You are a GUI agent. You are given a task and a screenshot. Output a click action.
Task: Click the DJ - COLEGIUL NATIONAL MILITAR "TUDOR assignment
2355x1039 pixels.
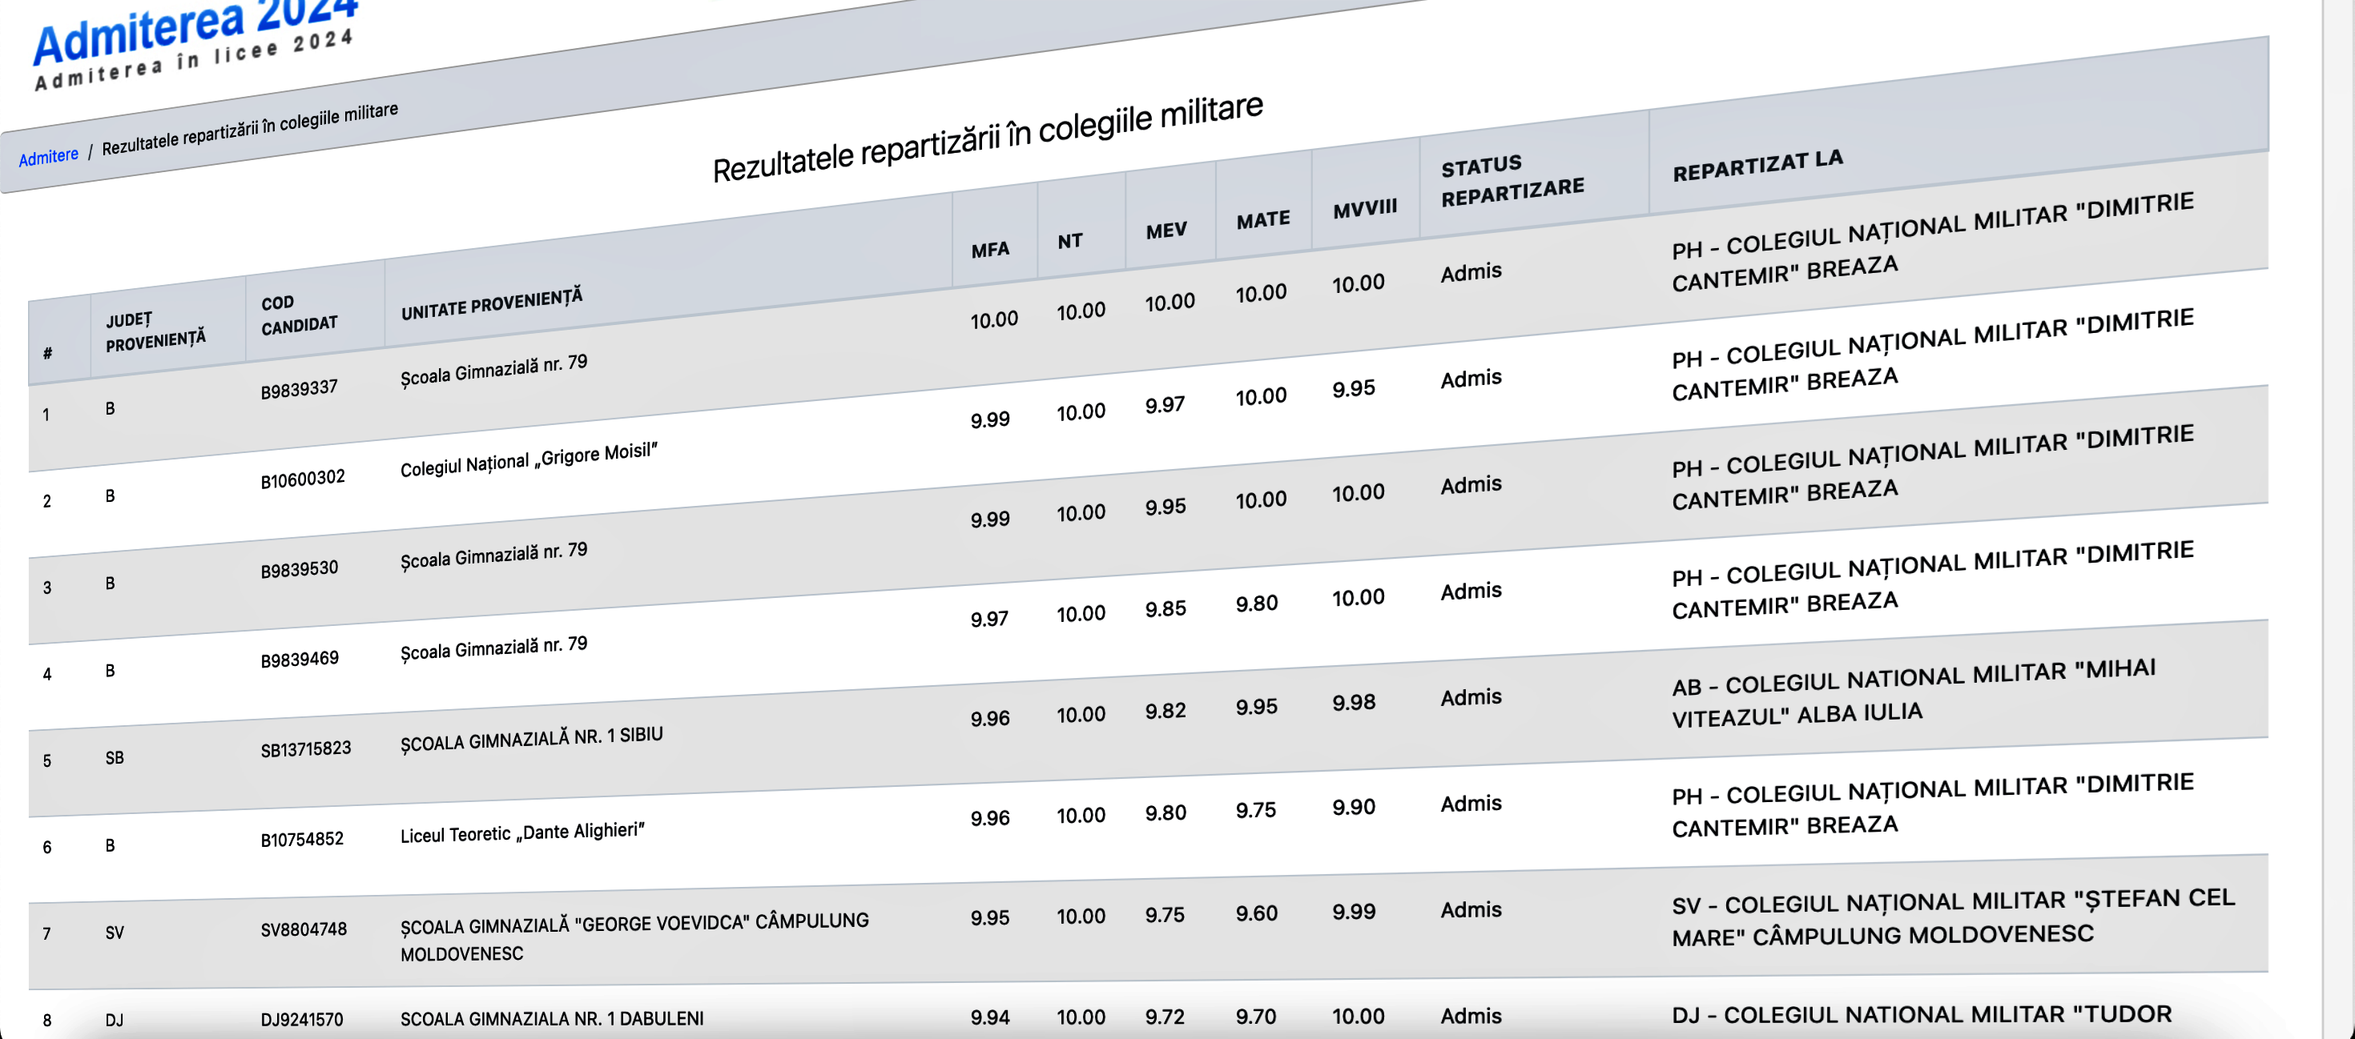tap(1922, 1014)
